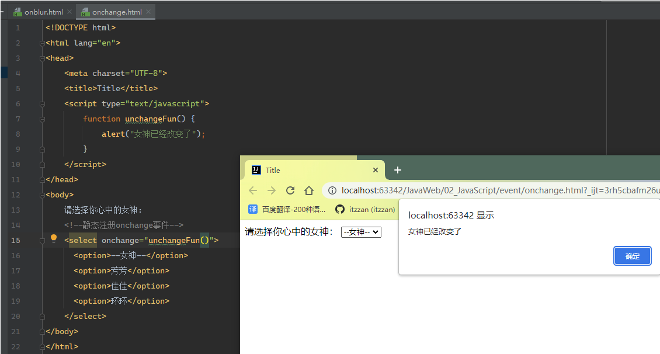This screenshot has height=354, width=660.
Task: Open a new browser tab
Action: (x=397, y=170)
